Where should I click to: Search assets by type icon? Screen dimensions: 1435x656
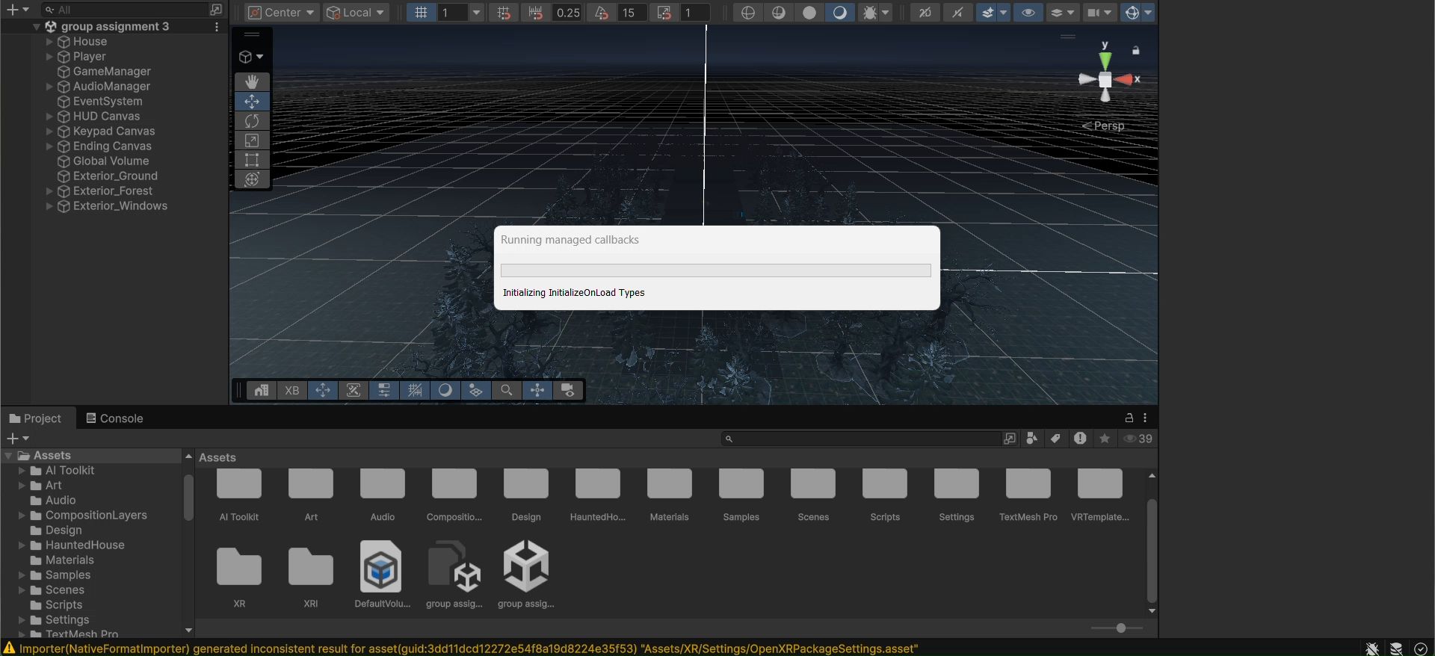(x=1031, y=439)
